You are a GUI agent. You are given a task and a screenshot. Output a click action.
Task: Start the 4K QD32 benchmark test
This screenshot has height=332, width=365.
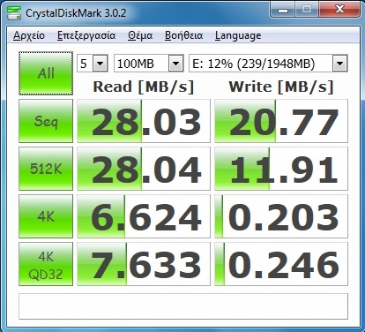click(46, 264)
